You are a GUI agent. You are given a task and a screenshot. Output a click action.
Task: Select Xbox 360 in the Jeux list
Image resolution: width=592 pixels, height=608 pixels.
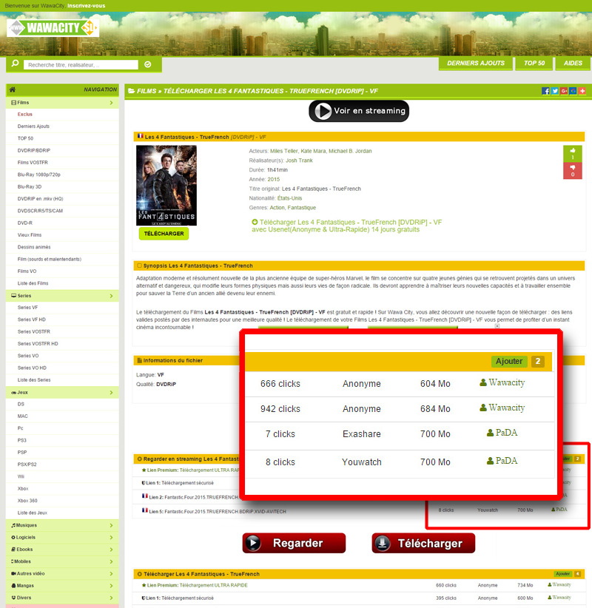coord(27,501)
